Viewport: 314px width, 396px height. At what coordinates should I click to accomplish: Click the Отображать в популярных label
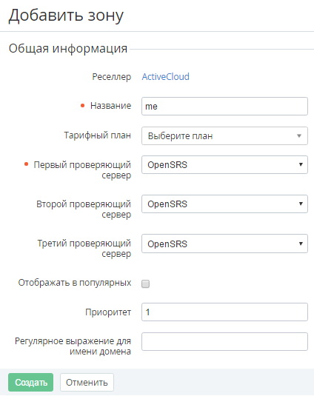(75, 283)
